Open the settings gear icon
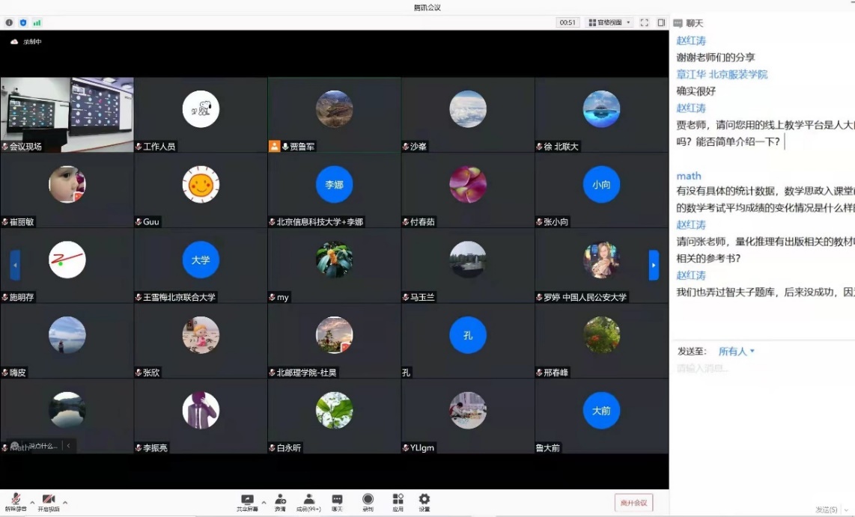855x517 pixels. click(425, 500)
